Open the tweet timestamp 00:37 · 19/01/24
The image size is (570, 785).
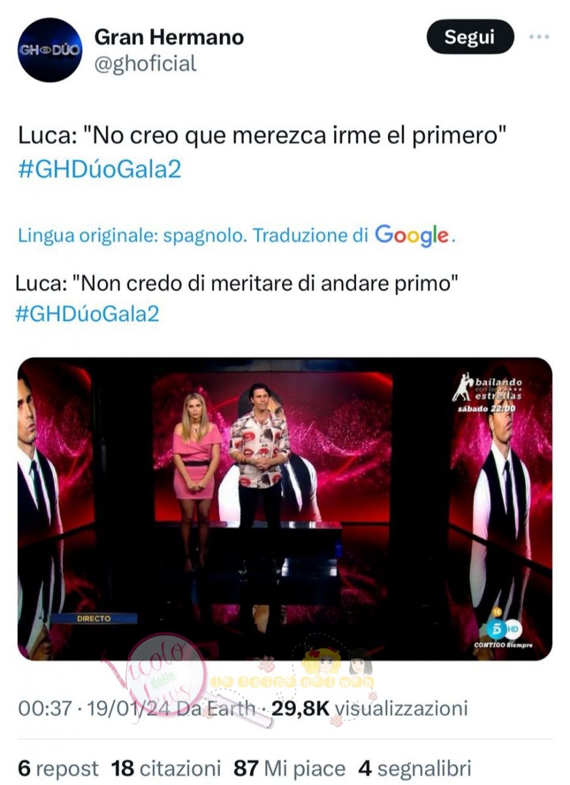pyautogui.click(x=96, y=708)
